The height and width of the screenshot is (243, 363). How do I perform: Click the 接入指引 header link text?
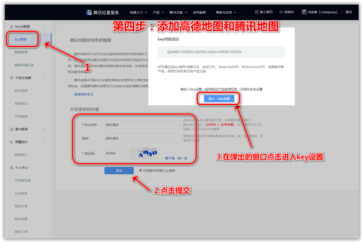tap(266, 12)
